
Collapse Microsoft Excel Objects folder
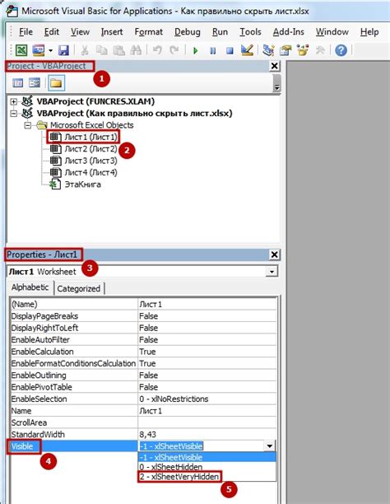(28, 125)
